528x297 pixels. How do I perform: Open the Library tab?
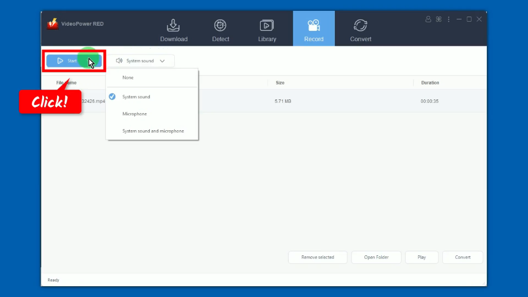coord(267,30)
